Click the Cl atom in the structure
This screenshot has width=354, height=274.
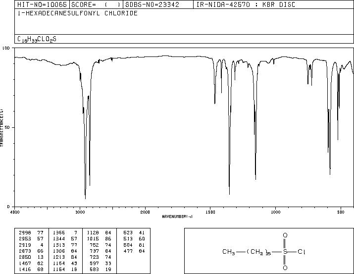click(302, 251)
